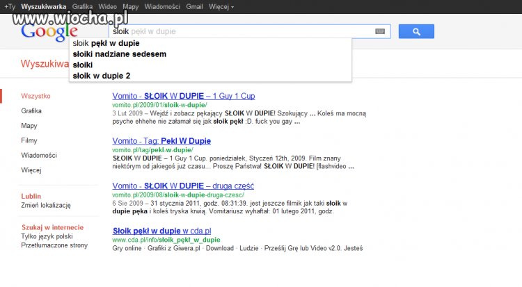Click the 'Wyszukiwa' red page heading
The image size is (522, 287).
point(45,63)
